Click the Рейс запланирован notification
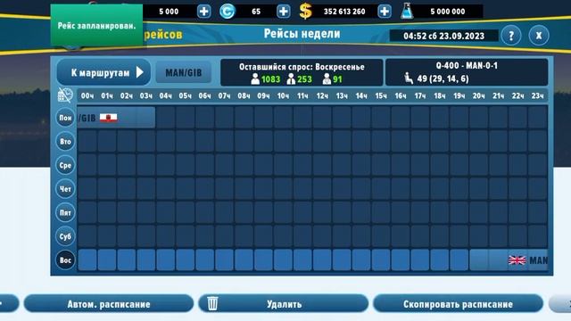The height and width of the screenshot is (321, 571). pos(96,26)
